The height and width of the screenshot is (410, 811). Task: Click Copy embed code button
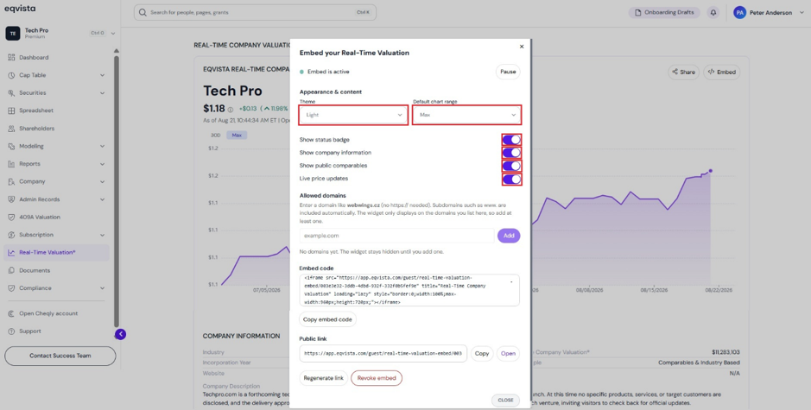pos(327,319)
